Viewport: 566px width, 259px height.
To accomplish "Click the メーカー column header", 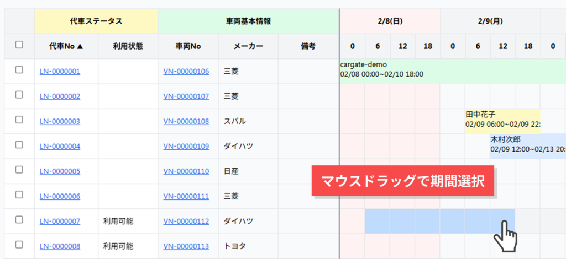I will pos(248,46).
